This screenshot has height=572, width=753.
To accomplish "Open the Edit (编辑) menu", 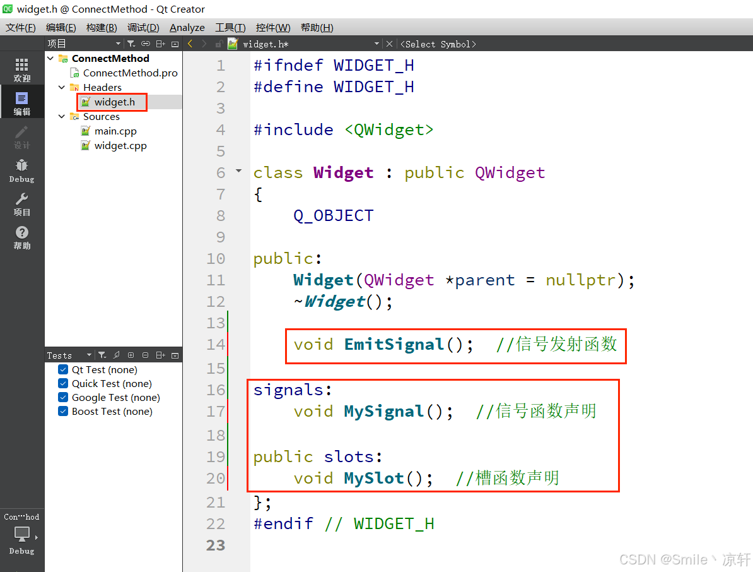I will [61, 27].
